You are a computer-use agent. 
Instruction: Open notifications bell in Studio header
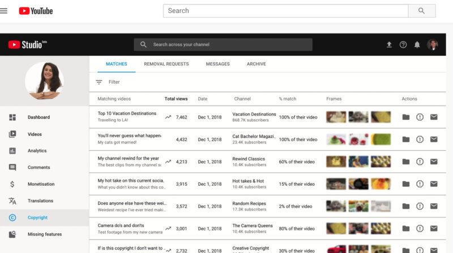[417, 45]
